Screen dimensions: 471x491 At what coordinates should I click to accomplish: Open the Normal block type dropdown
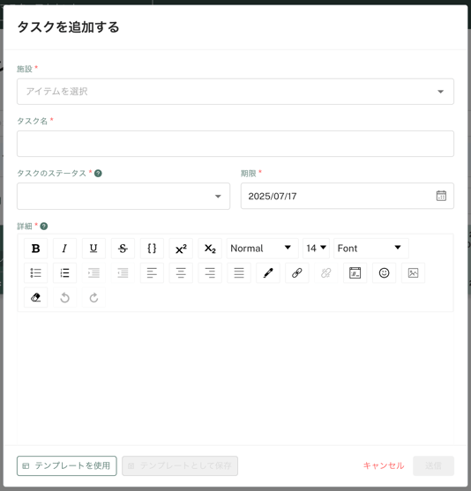point(260,249)
